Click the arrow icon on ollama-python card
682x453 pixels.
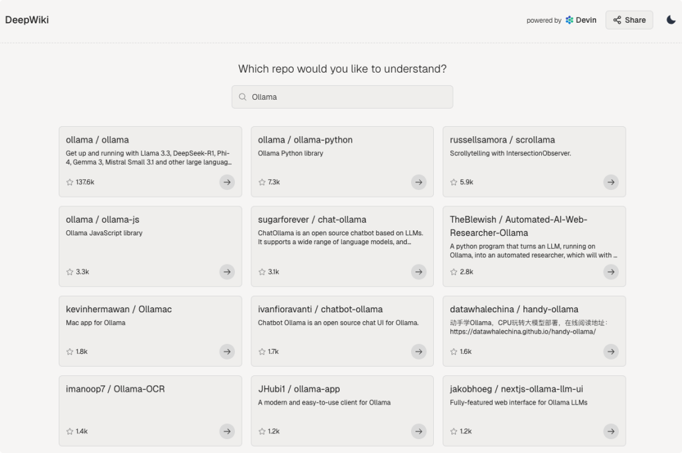(x=419, y=182)
